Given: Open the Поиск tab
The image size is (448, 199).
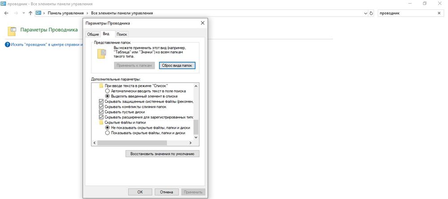Looking at the screenshot, I should click(122, 34).
